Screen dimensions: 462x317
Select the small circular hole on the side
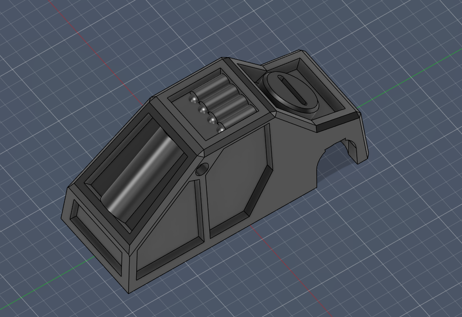click(202, 169)
